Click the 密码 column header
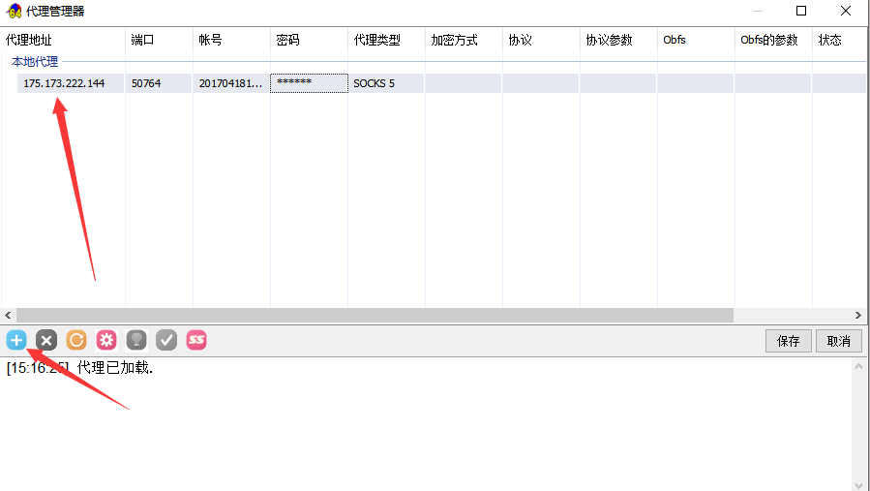Viewport: 870px width, 491px height. click(x=309, y=40)
